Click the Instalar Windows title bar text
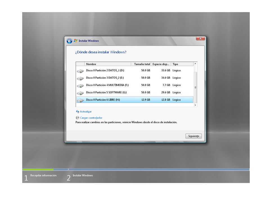Viewport: 270px width, 203px height. 89,41
